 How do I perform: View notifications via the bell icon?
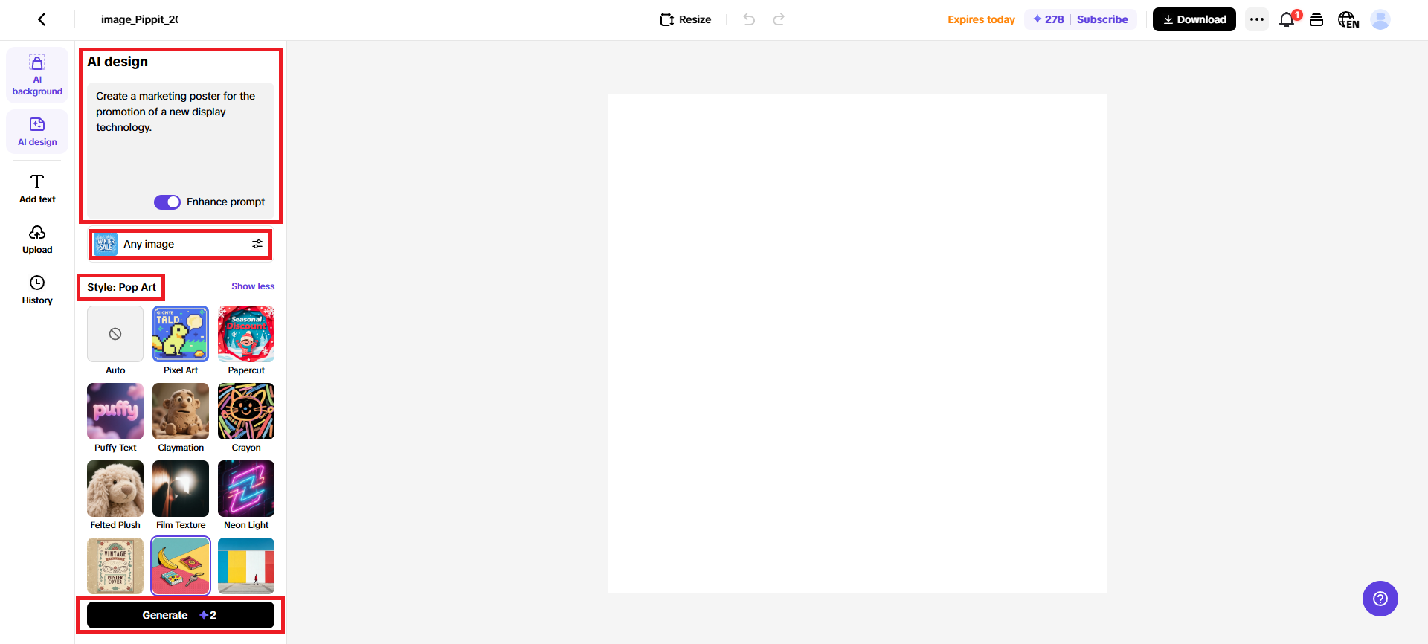1287,19
